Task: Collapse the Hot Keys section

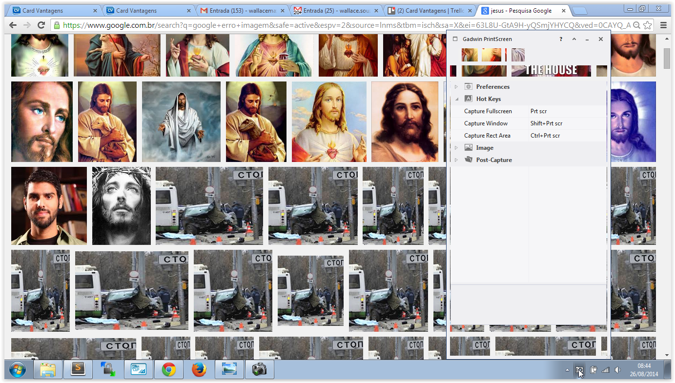Action: point(456,99)
